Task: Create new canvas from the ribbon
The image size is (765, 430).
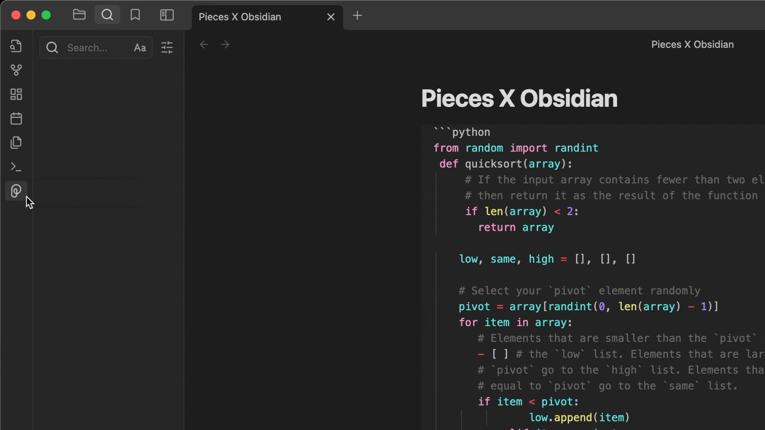Action: (x=16, y=94)
